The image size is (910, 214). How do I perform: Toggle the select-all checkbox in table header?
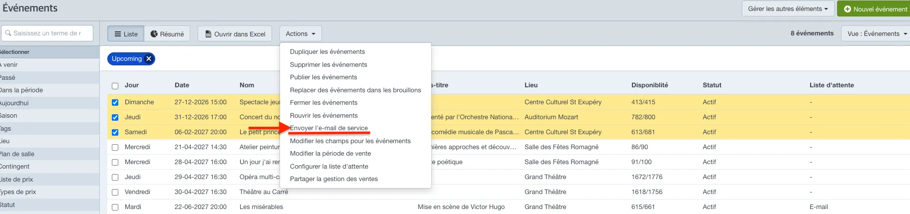point(115,86)
